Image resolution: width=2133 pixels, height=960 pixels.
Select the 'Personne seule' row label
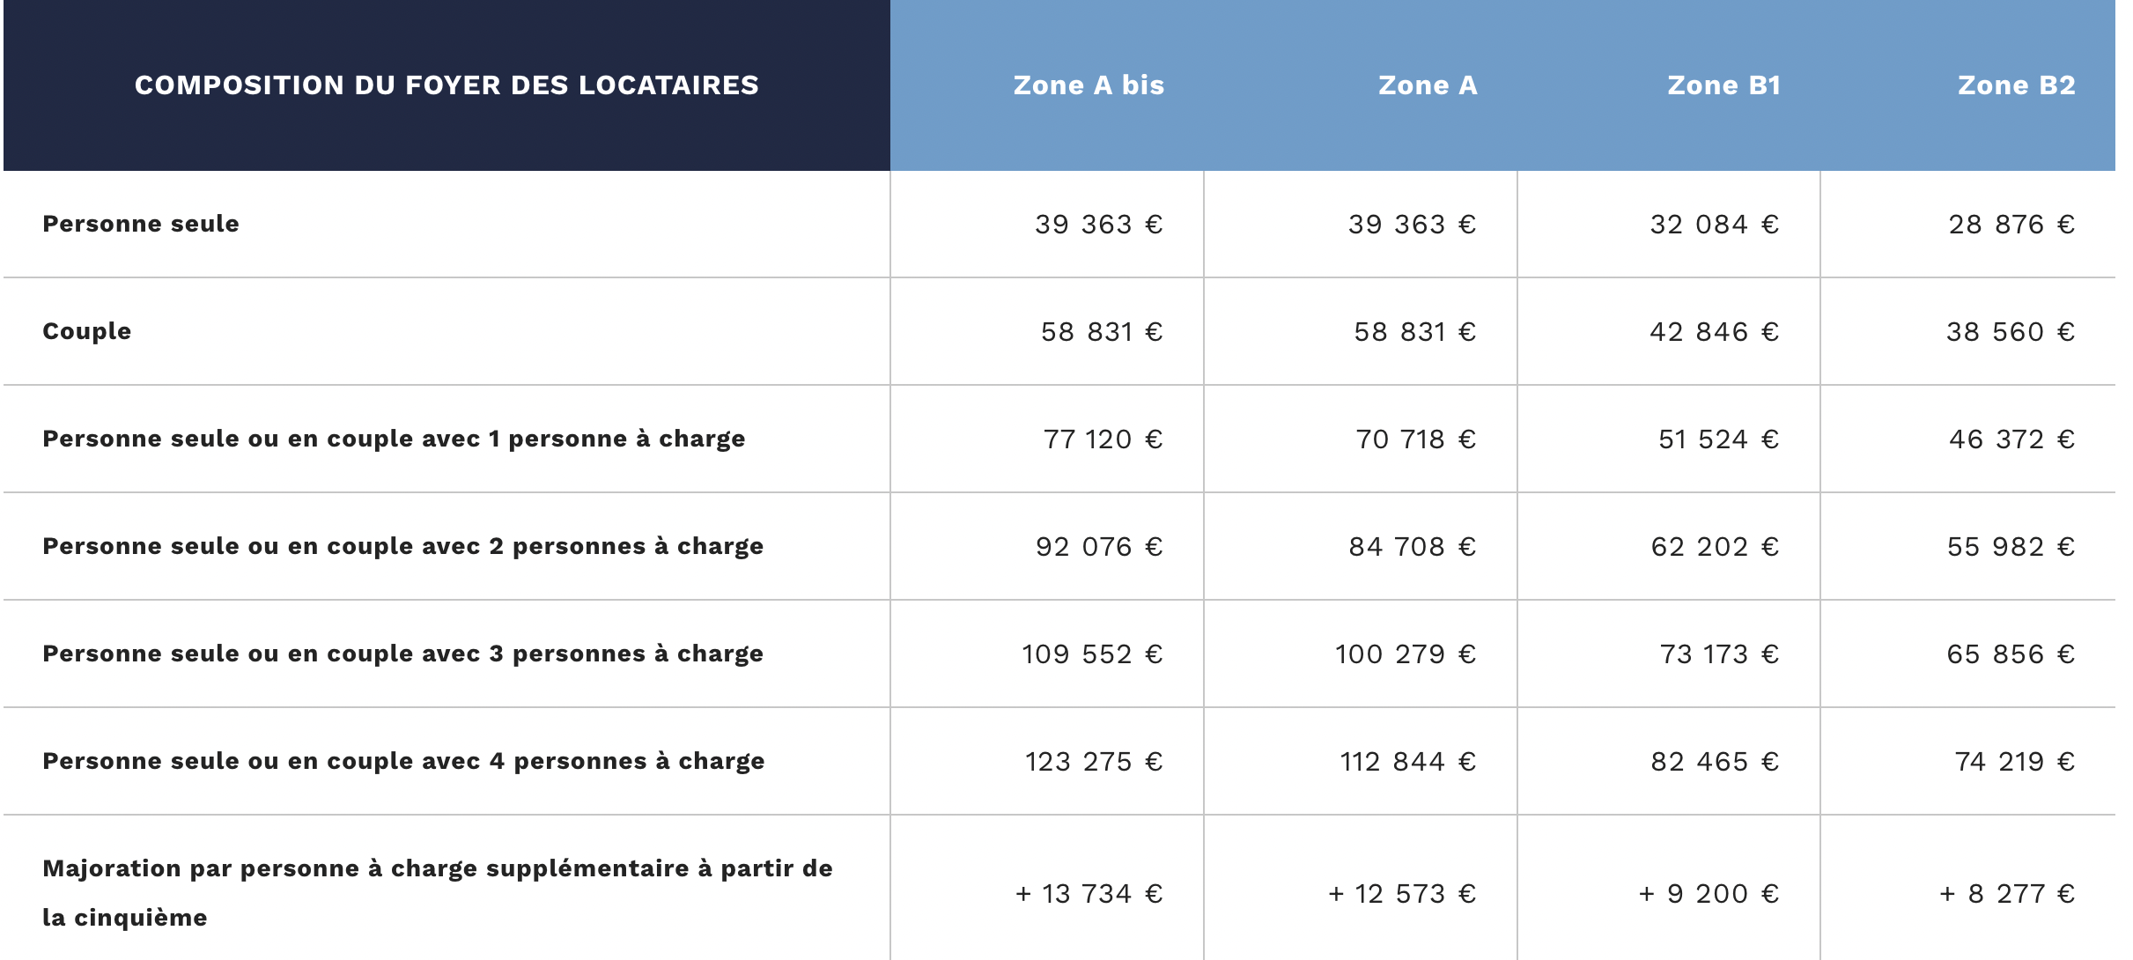click(x=141, y=224)
